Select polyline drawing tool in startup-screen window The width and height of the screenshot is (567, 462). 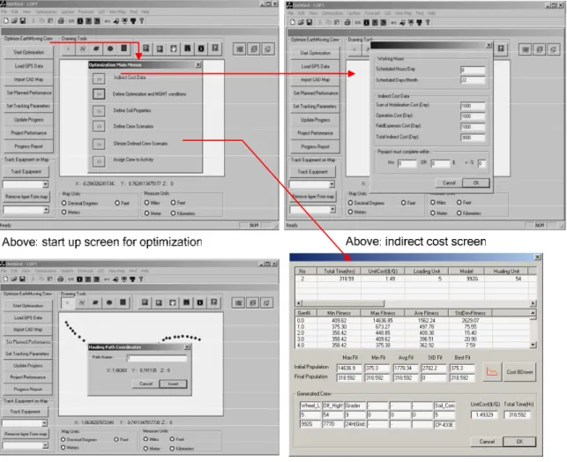coord(82,48)
